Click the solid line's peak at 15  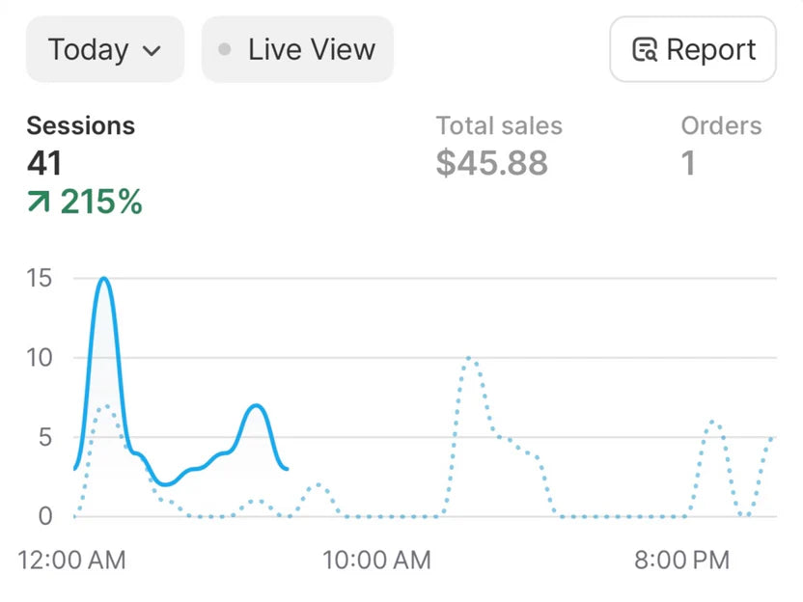(103, 279)
